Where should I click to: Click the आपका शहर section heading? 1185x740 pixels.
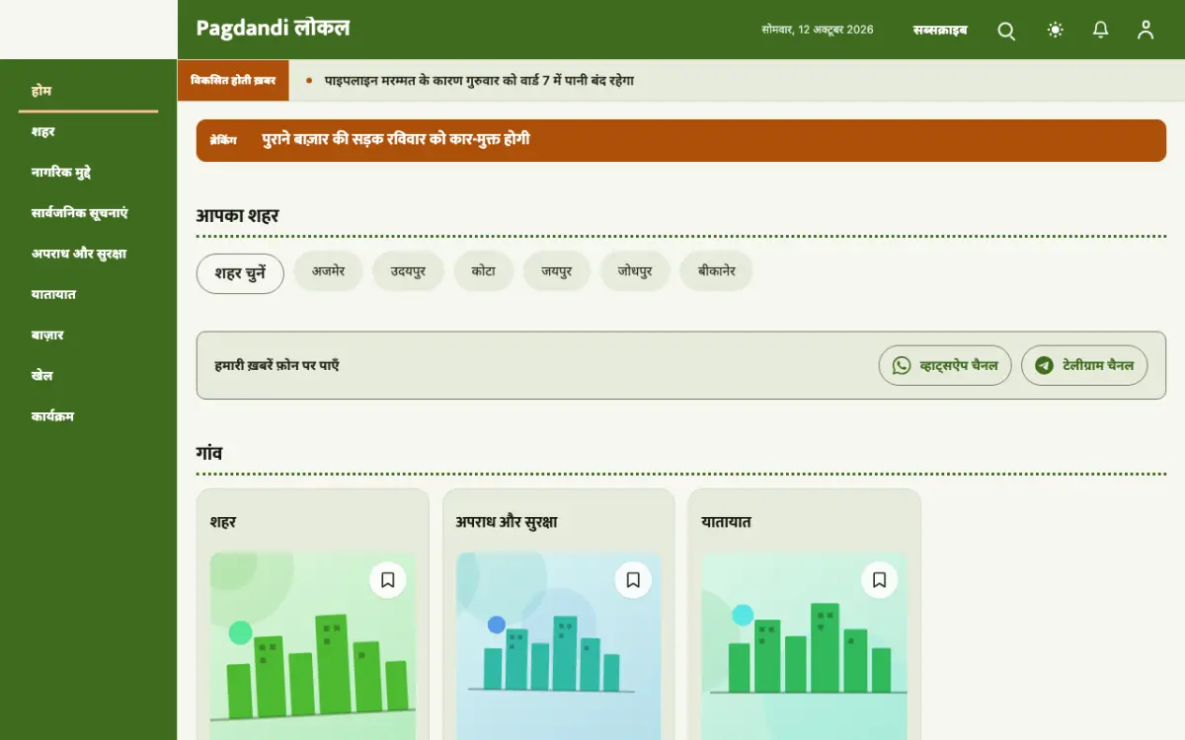click(x=237, y=215)
